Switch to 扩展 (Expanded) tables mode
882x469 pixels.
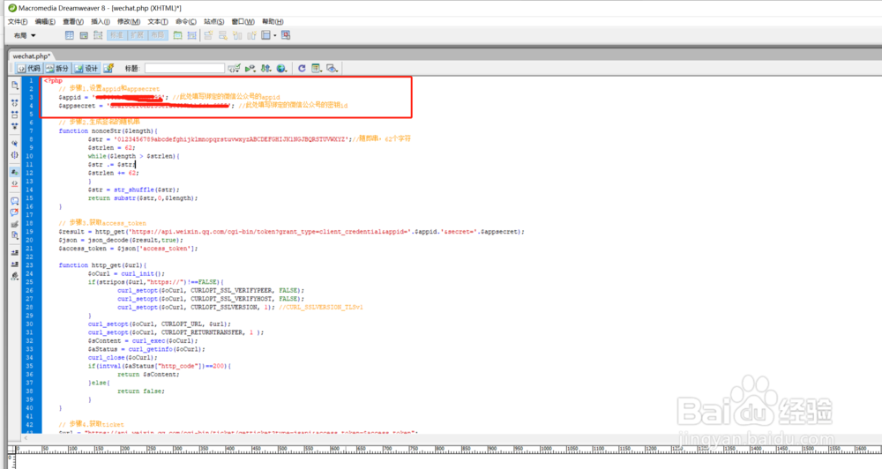click(x=137, y=35)
